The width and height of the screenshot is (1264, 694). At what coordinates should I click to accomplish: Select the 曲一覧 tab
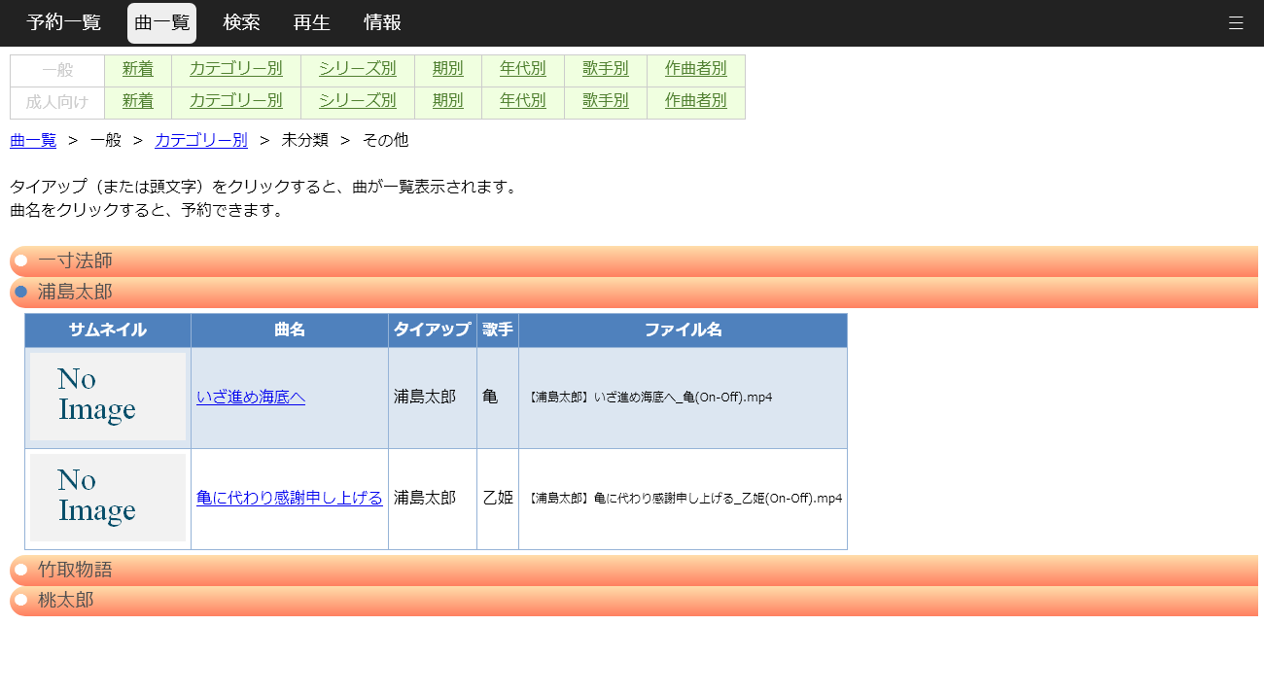(x=161, y=23)
